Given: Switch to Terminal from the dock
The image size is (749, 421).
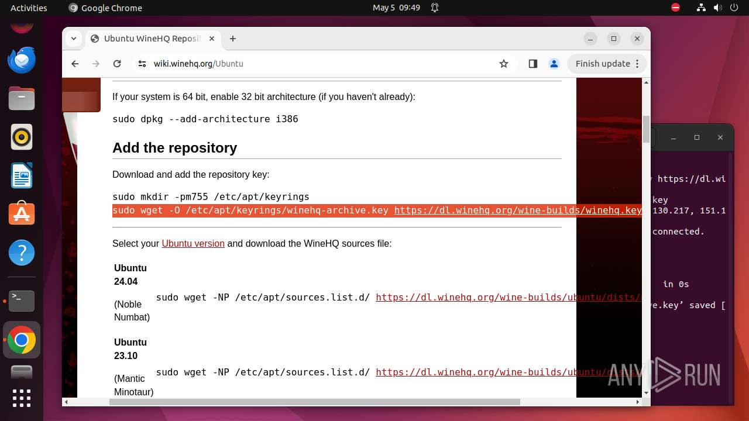Looking at the screenshot, I should click(x=22, y=301).
